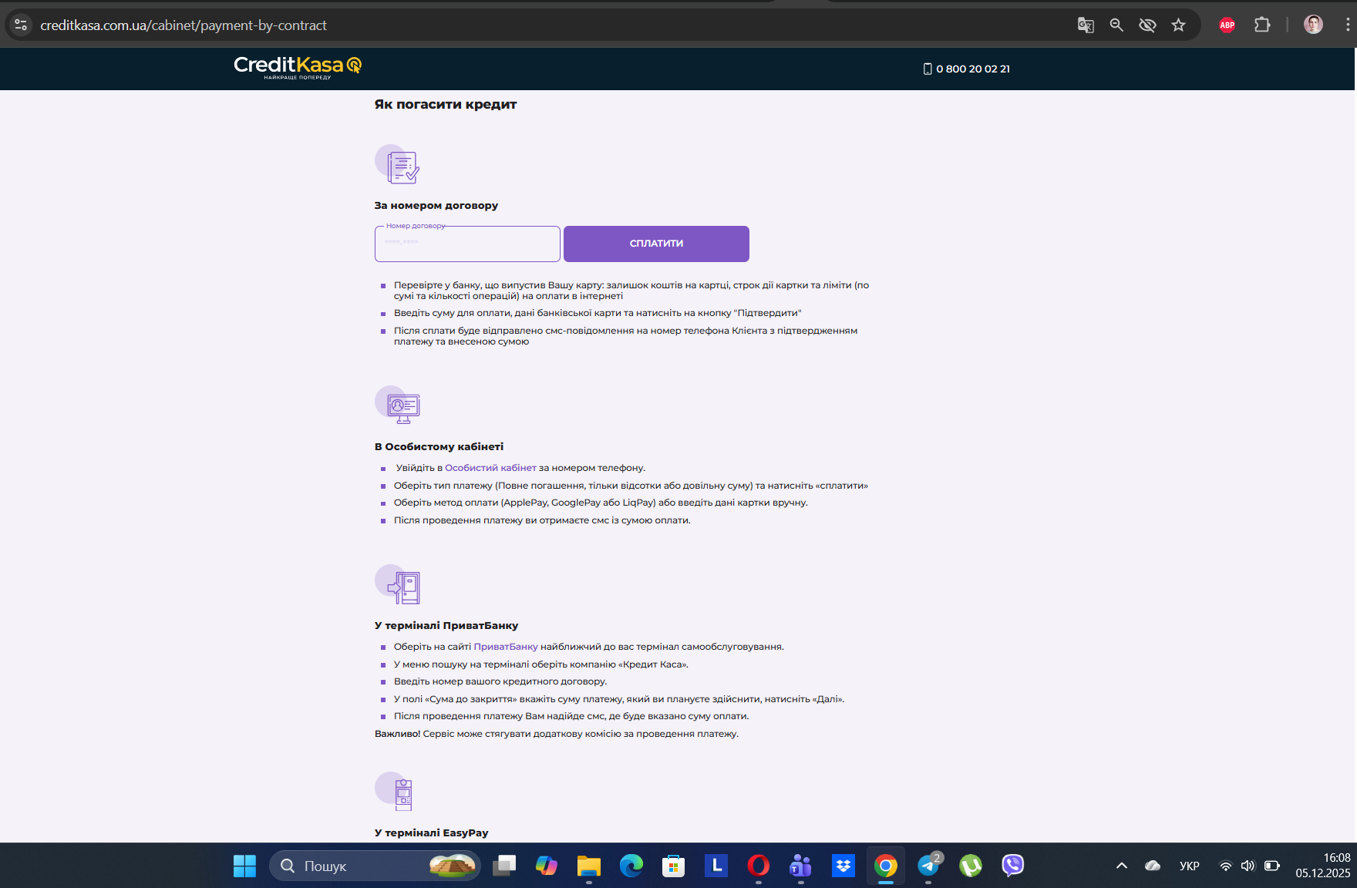Screen dimensions: 1357x888
Task: Open Task View on the taskbar
Action: click(504, 866)
